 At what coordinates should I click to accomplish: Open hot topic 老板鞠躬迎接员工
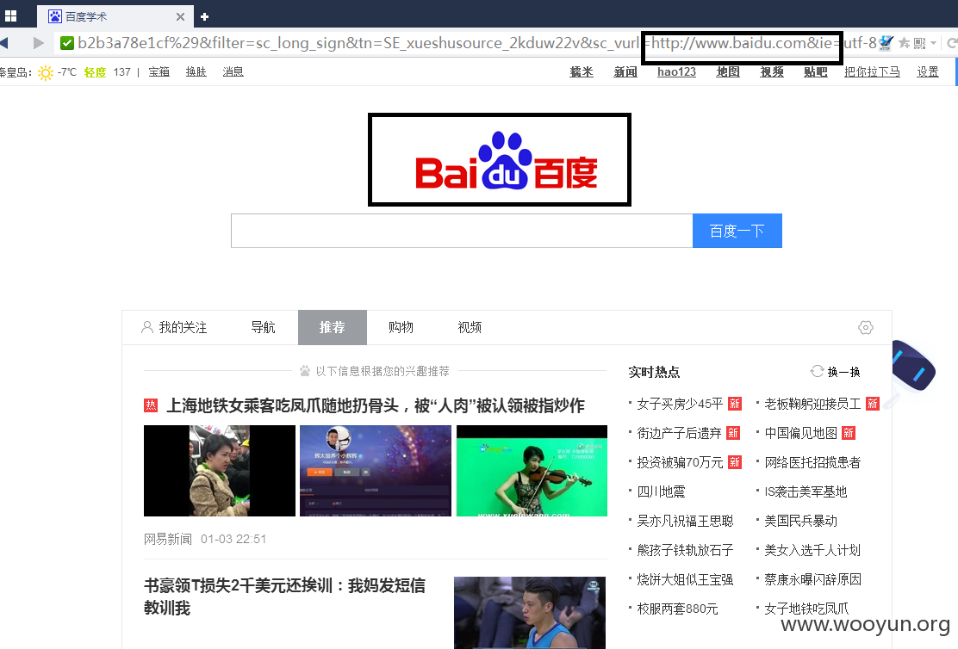(812, 404)
